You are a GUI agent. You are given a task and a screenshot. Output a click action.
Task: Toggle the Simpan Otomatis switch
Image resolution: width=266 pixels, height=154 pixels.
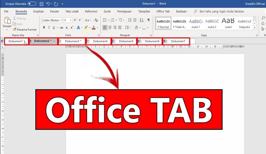32,4
